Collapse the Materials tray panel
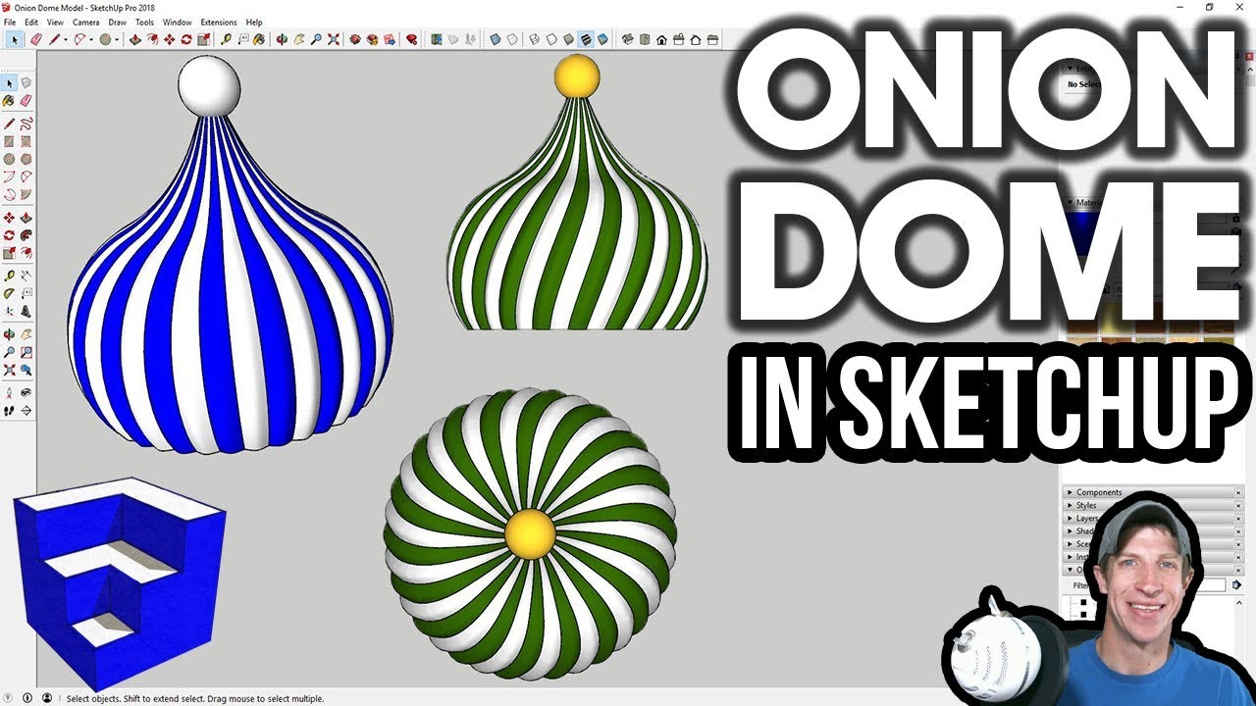The height and width of the screenshot is (706, 1256). (x=1070, y=202)
